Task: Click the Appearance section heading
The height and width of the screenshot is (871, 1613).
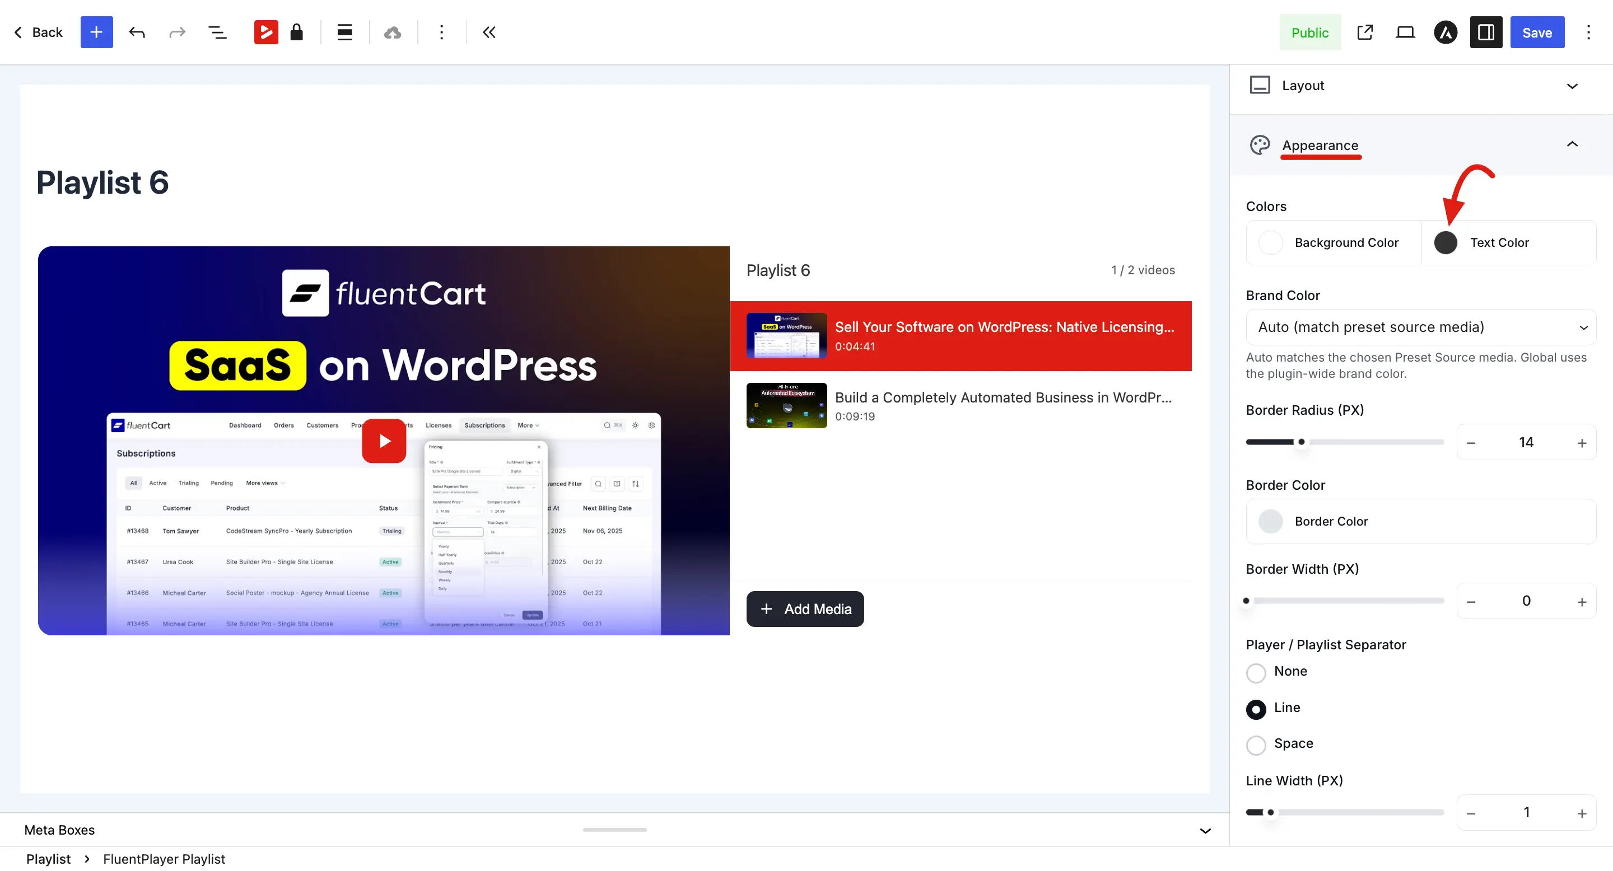Action: point(1320,145)
